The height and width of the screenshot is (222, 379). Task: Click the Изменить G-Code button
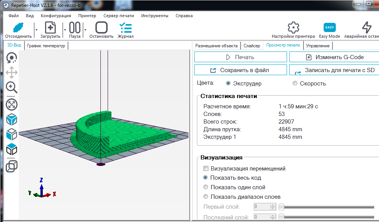334,57
